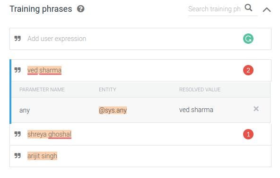This screenshot has width=280, height=178.
Task: Select the ved sharma training phrase
Action: coord(44,70)
